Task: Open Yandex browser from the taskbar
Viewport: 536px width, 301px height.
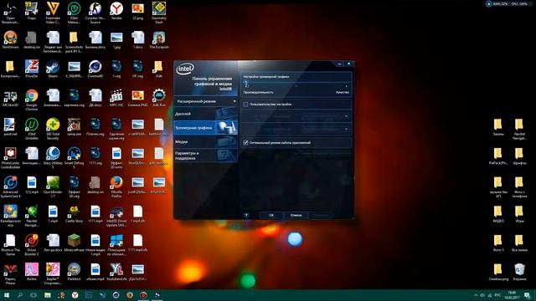Action: [x=75, y=295]
